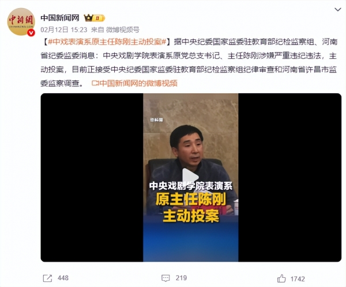
Task: Click the 02月12日 15:23 timestamp
Action: 64,29
